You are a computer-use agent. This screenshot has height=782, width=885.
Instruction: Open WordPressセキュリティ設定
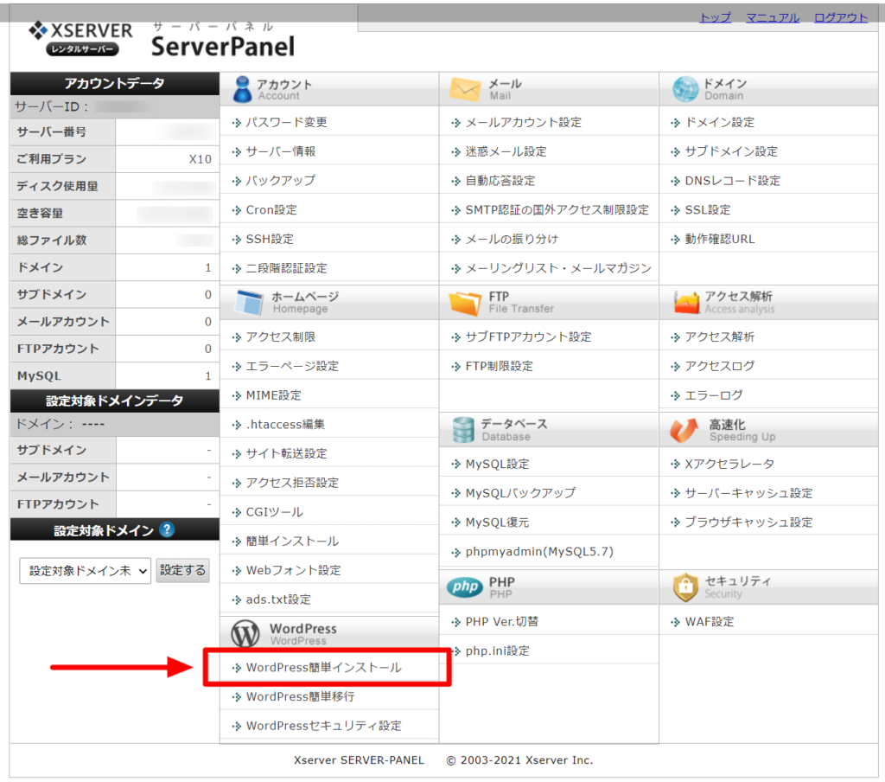click(324, 726)
